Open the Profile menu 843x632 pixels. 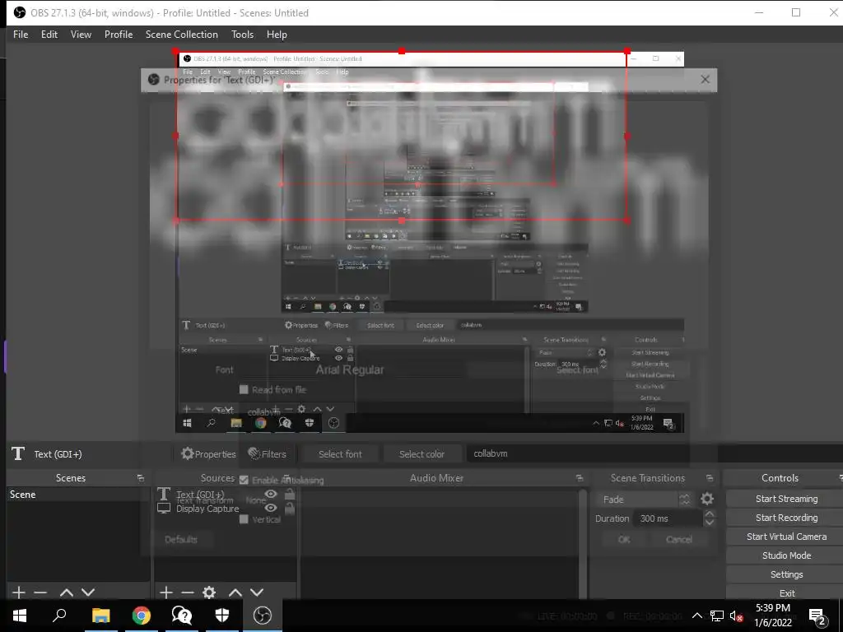coord(119,35)
